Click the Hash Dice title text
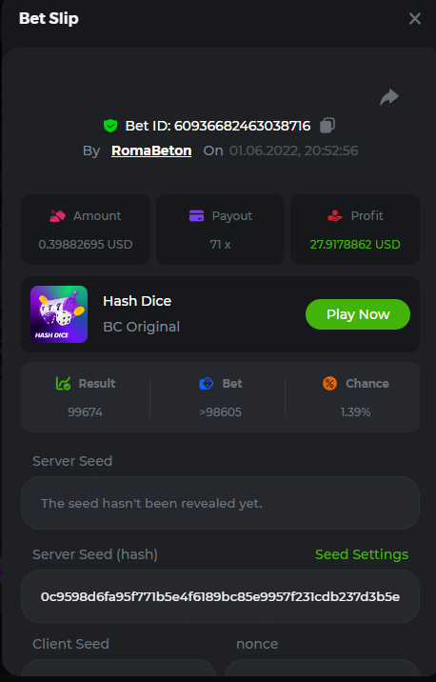The height and width of the screenshot is (682, 436). pyautogui.click(x=137, y=301)
